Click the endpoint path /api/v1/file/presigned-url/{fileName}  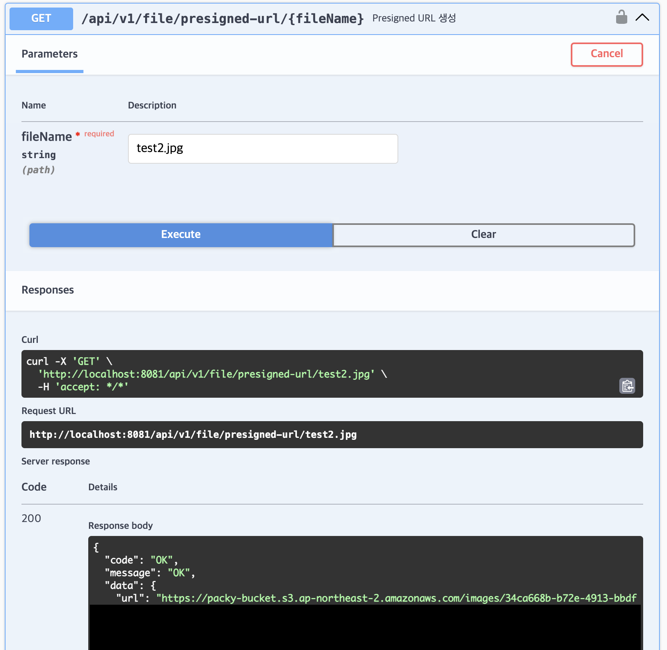[222, 18]
